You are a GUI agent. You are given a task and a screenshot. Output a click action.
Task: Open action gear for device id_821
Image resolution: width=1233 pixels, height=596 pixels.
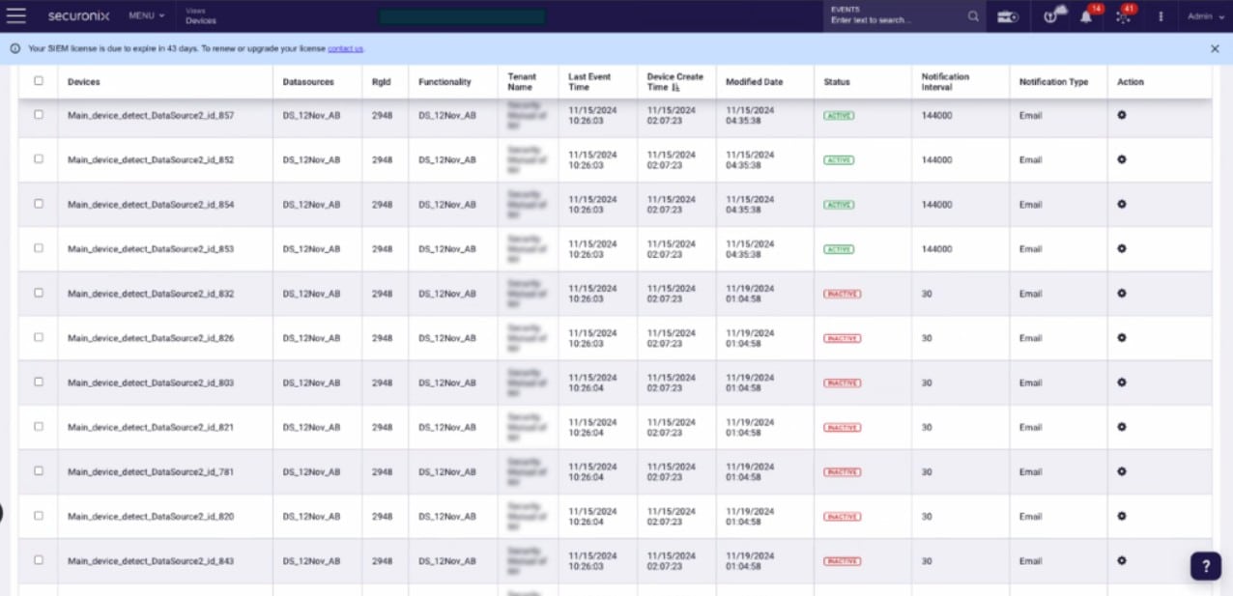pos(1122,427)
